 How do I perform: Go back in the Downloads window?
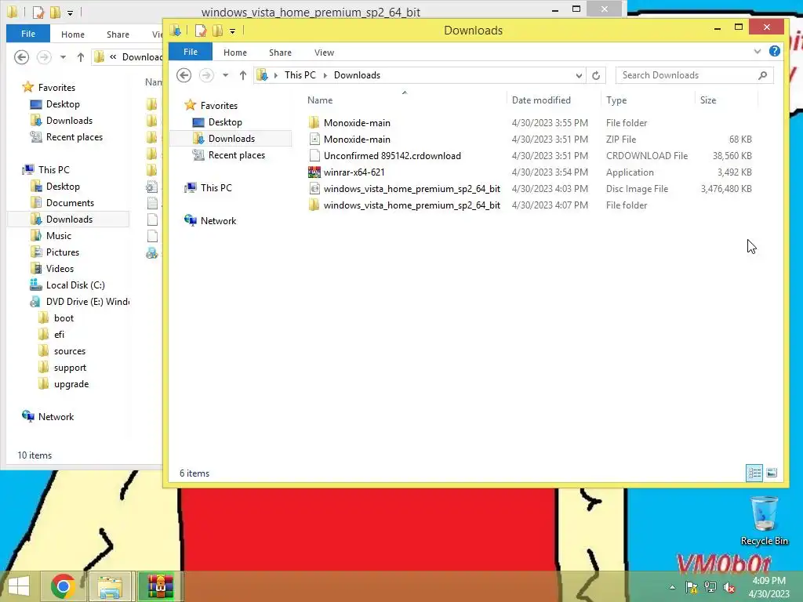tap(183, 75)
